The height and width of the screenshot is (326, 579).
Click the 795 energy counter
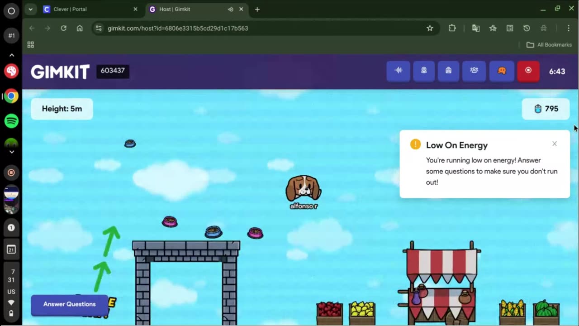pos(546,109)
